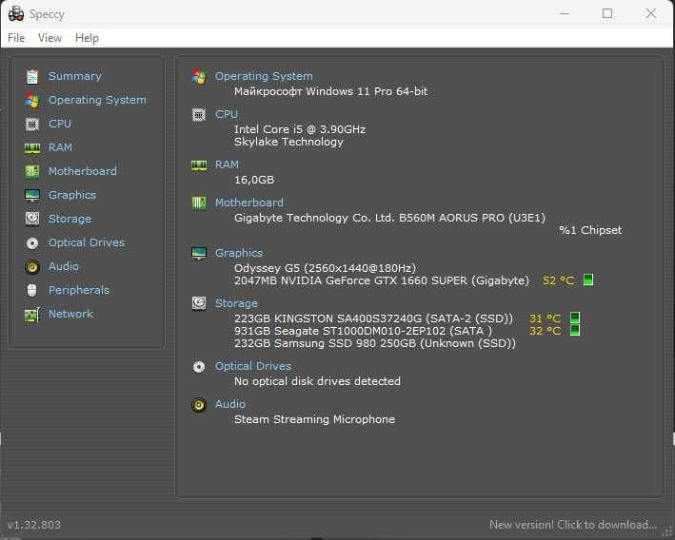
Task: Click the Graphics monitor icon in the main panel
Action: (x=198, y=254)
